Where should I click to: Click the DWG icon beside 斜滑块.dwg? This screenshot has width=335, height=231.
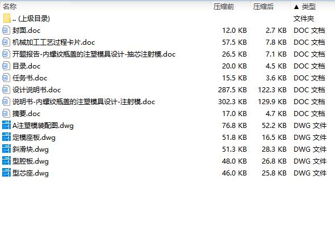(x=6, y=149)
